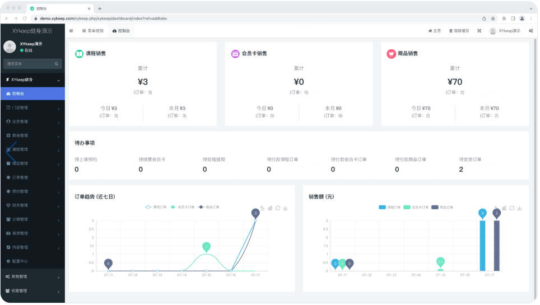The image size is (540, 305).
Task: Download the 订单趋势 chart as image
Action: tap(286, 208)
